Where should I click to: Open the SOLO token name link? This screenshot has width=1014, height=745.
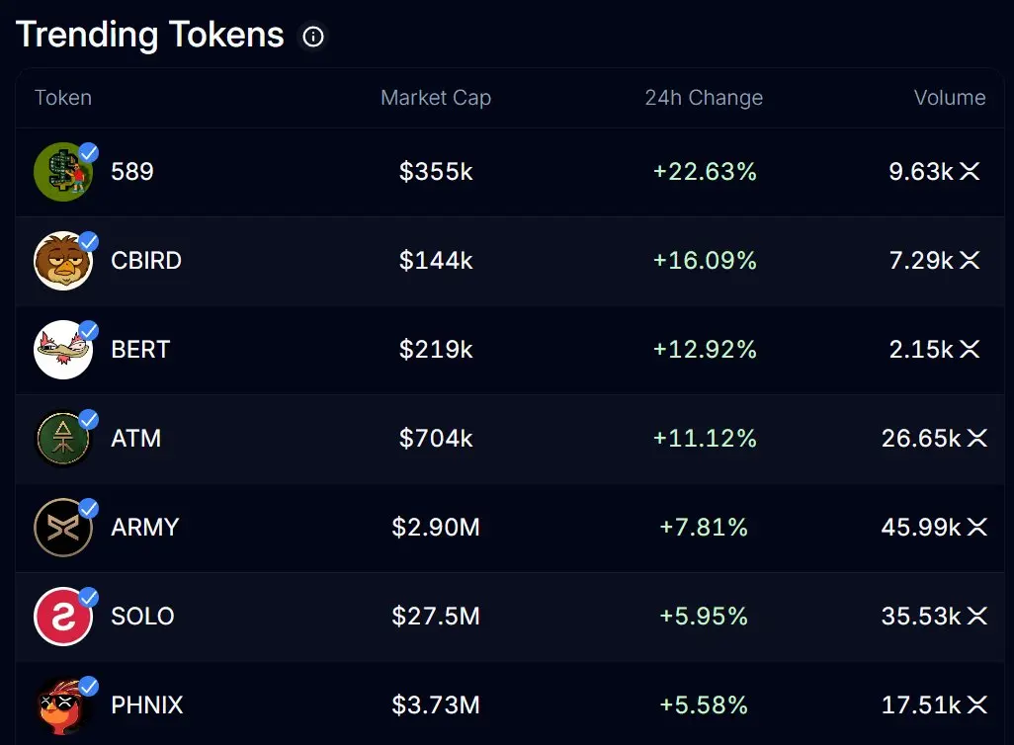pos(143,617)
